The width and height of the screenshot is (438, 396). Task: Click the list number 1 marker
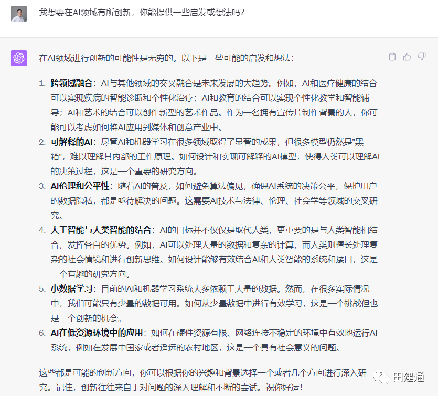click(x=42, y=83)
